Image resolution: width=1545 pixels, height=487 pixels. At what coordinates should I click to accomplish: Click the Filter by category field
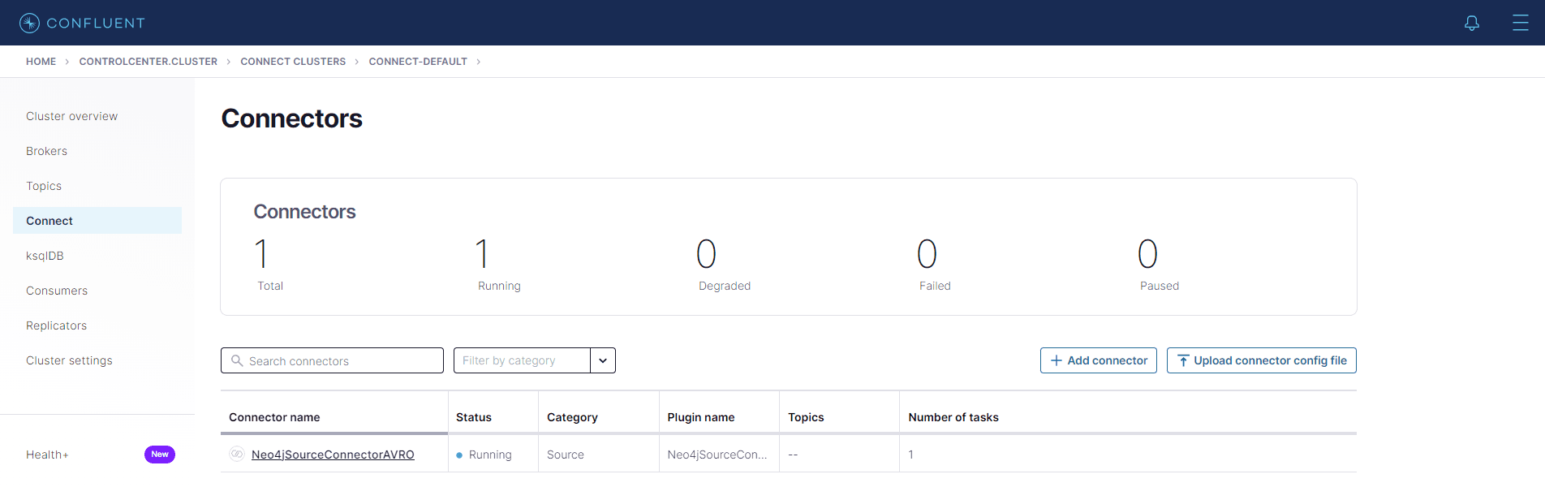click(x=522, y=360)
